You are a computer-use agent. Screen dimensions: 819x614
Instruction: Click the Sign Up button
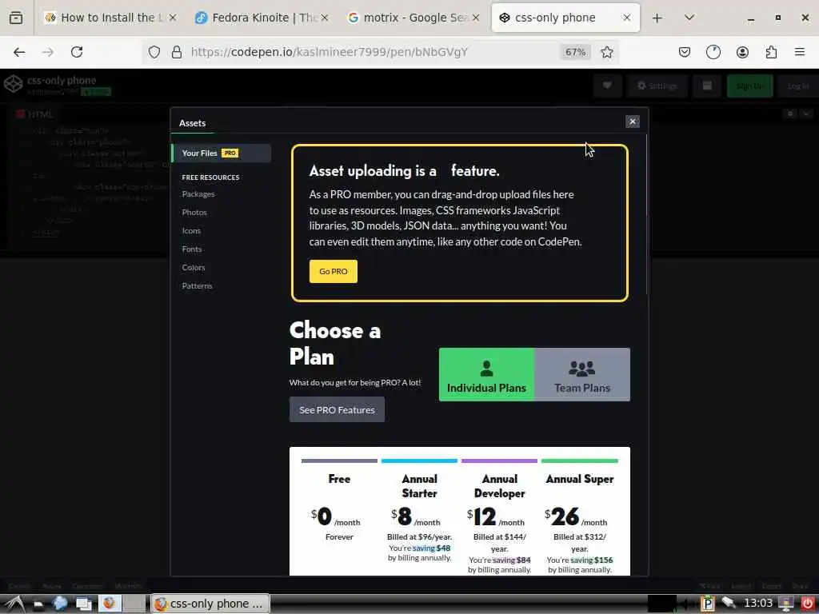[750, 86]
